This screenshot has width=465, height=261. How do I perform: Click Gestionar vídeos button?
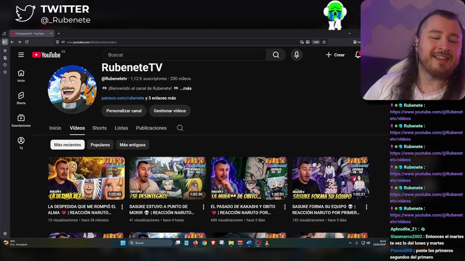(170, 111)
